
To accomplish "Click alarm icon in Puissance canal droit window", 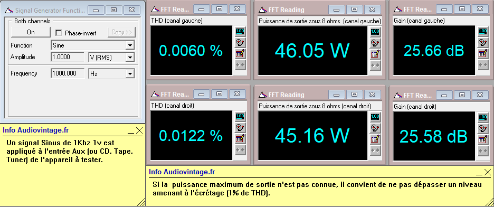I will tap(375, 128).
